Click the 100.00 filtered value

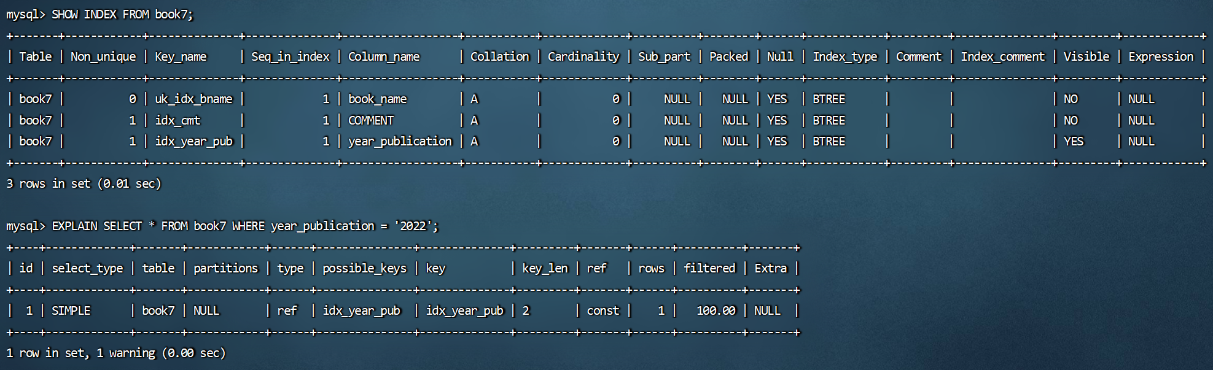coord(716,310)
